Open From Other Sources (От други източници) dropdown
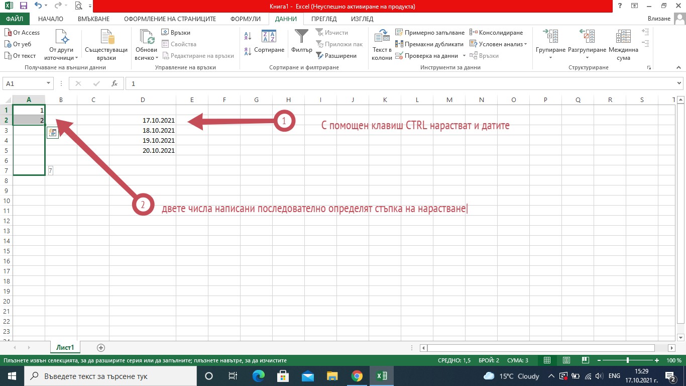The width and height of the screenshot is (686, 386). [61, 45]
